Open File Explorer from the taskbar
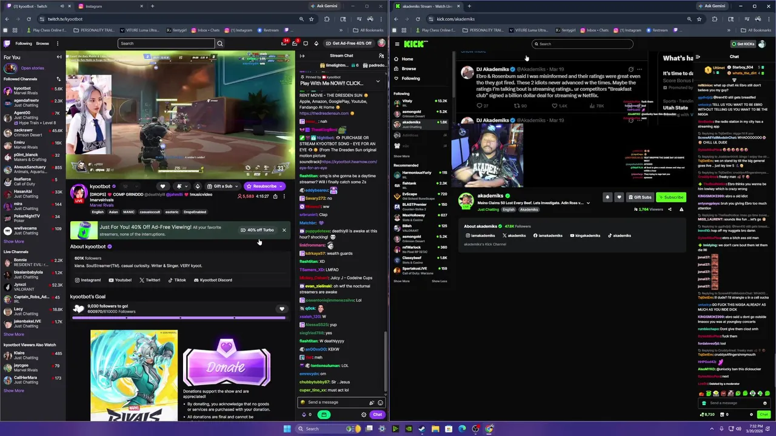Screen dimensions: 776x436 coord(435,429)
